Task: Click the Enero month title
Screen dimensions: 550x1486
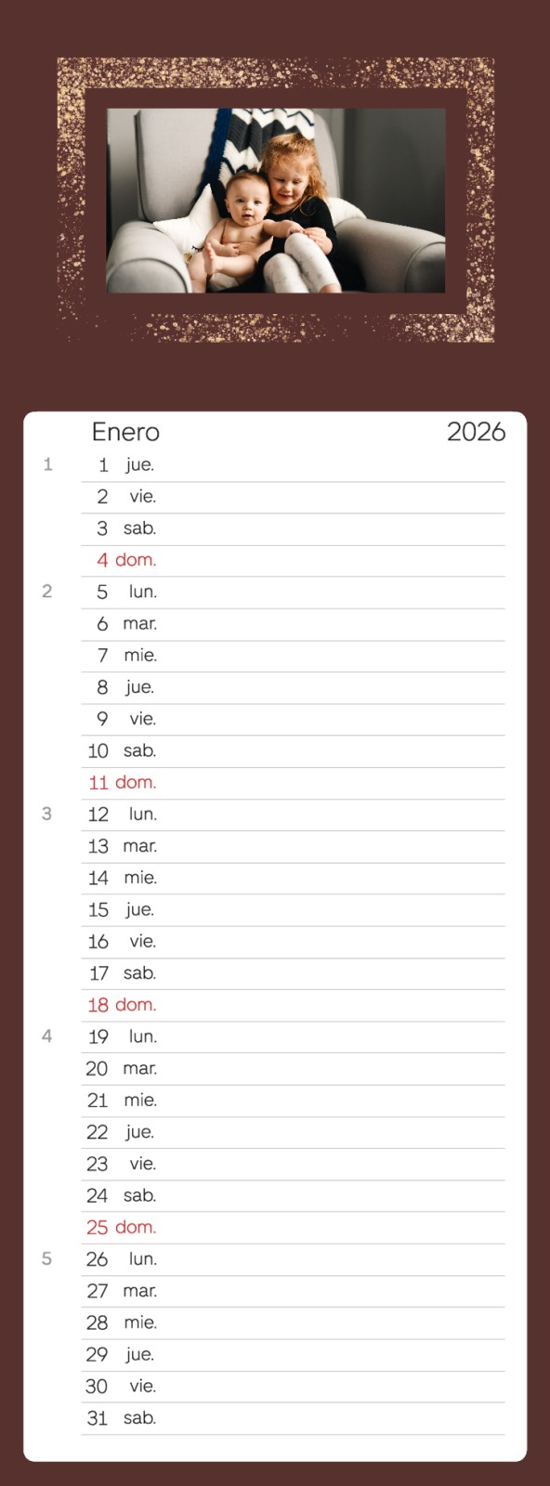Action: pos(125,432)
